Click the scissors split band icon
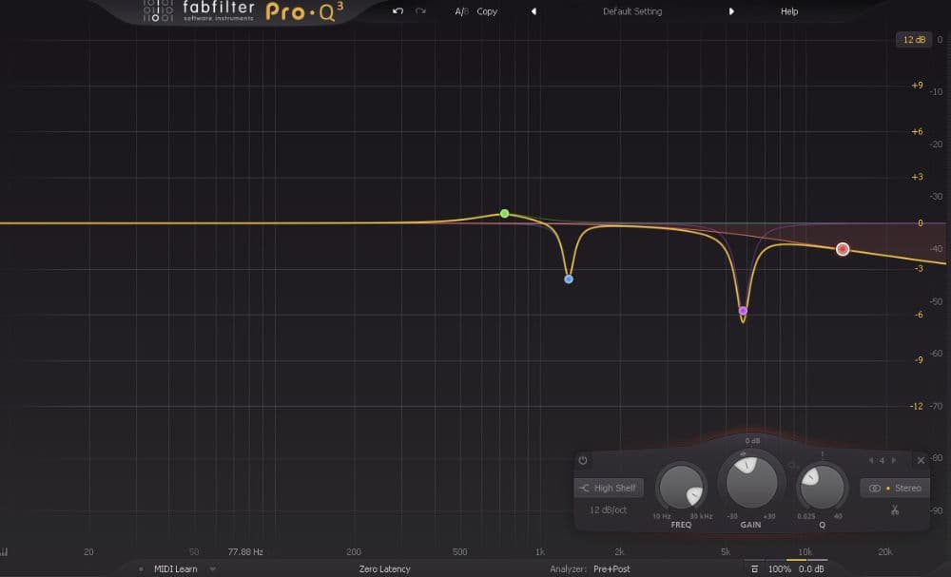 (894, 510)
